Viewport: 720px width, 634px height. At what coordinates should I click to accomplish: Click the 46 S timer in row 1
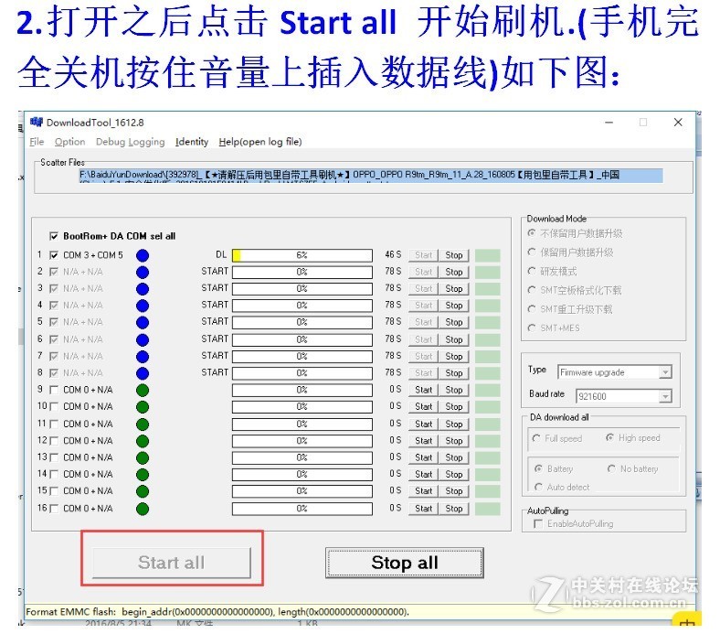[x=393, y=254]
